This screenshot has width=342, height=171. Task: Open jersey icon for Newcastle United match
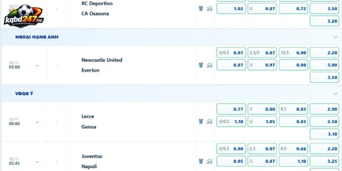click(201, 65)
